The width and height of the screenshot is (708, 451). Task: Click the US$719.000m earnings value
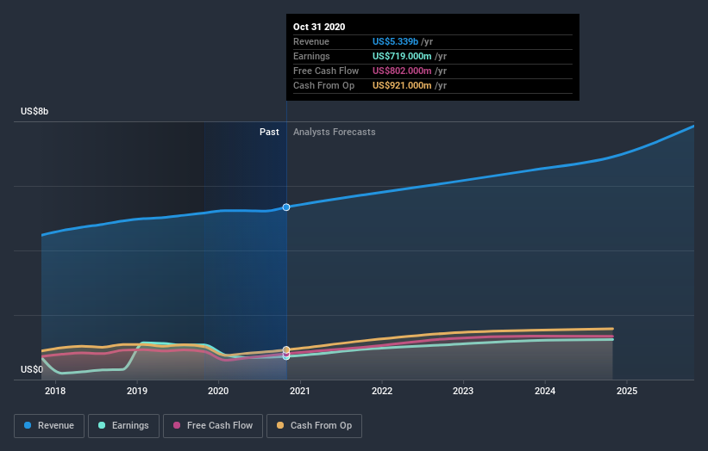click(x=402, y=56)
